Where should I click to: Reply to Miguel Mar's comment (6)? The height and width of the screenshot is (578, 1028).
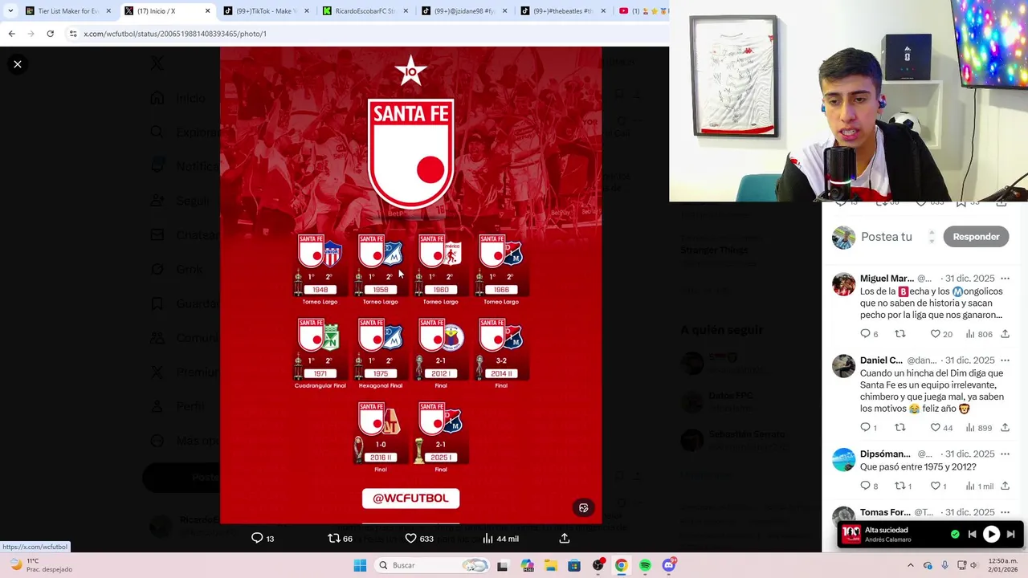[869, 334]
